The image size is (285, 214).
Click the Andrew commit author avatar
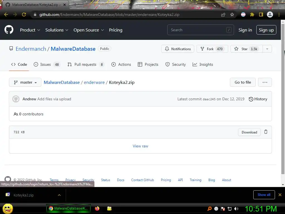tap(16, 99)
